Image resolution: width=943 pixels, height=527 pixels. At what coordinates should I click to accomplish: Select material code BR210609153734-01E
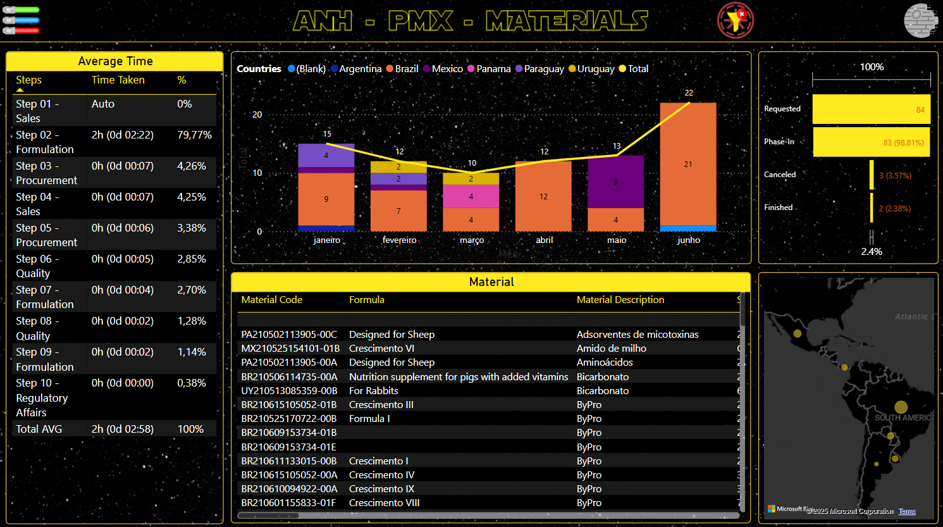288,447
